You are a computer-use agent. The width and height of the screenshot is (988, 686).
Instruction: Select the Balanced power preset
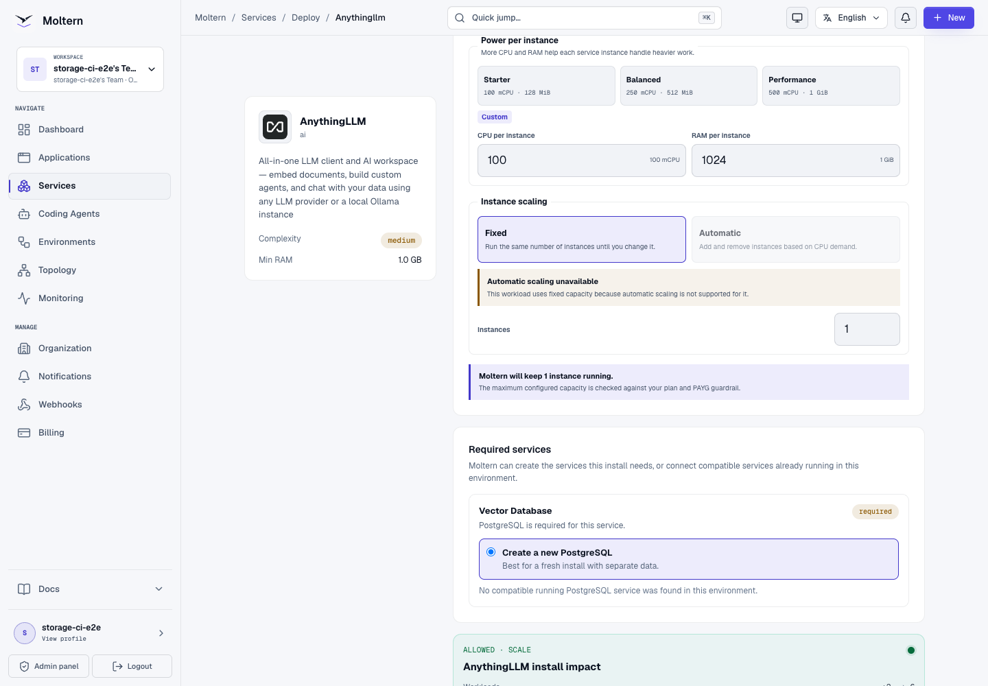tap(689, 86)
